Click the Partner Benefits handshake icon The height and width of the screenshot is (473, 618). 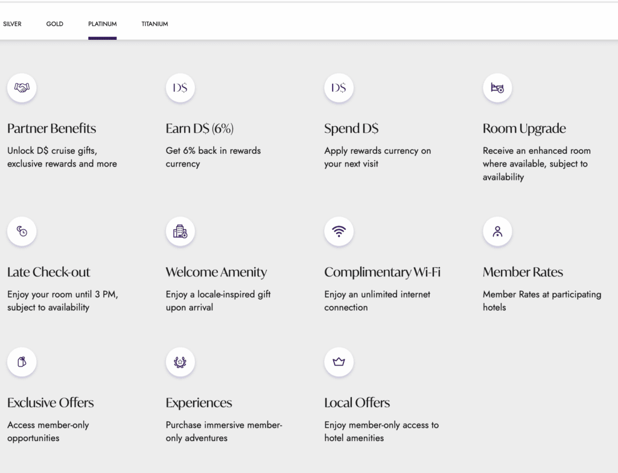coord(22,87)
